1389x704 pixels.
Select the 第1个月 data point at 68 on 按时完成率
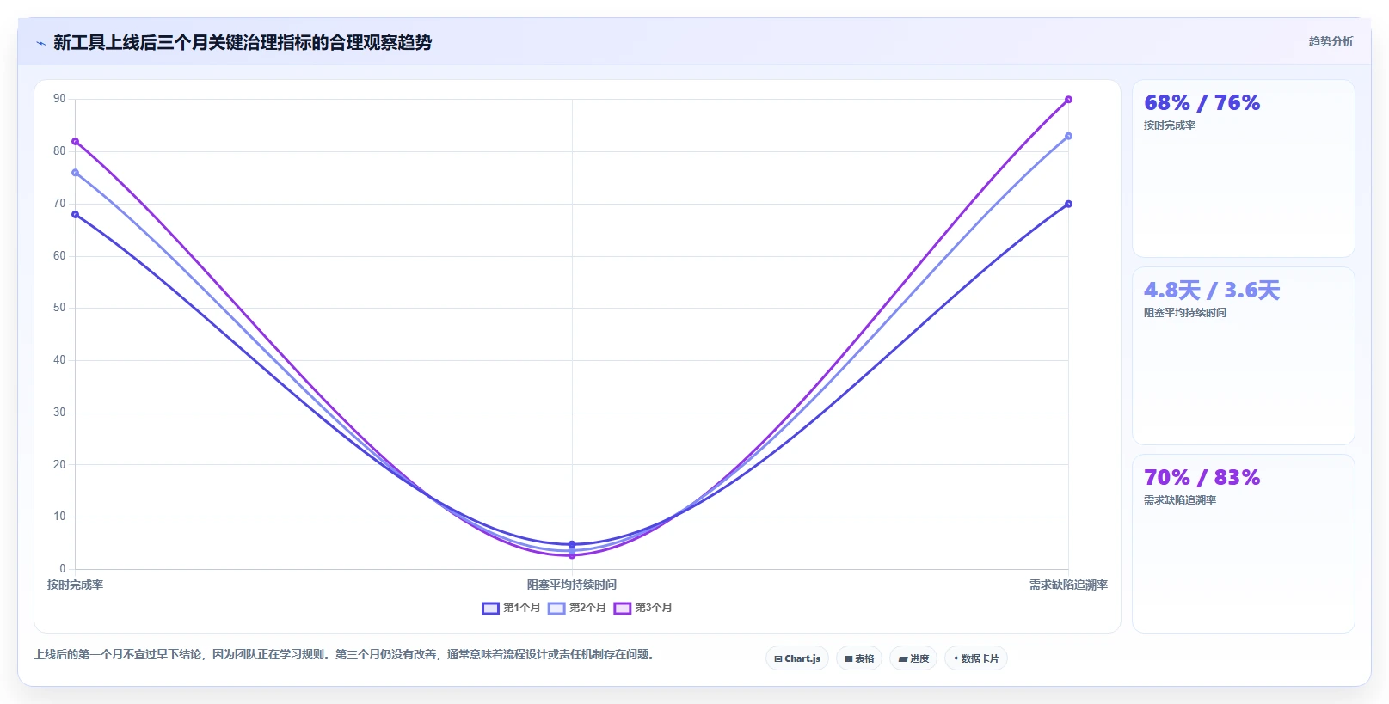75,215
